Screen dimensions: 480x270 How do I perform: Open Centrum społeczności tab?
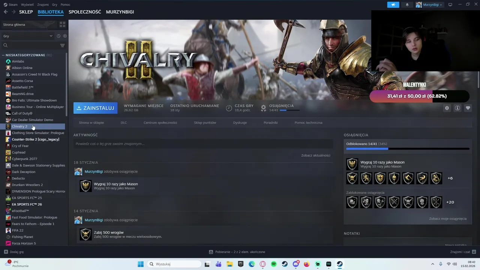coord(160,123)
